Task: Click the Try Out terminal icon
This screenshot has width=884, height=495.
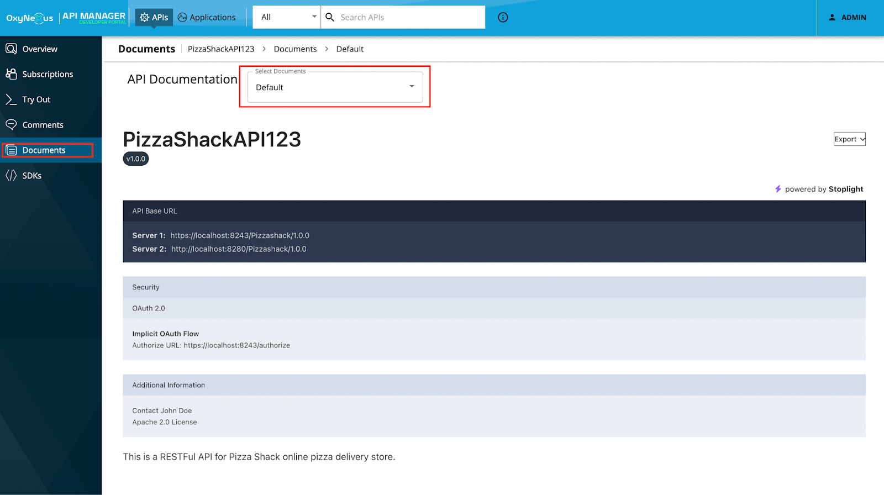Action: [x=11, y=99]
